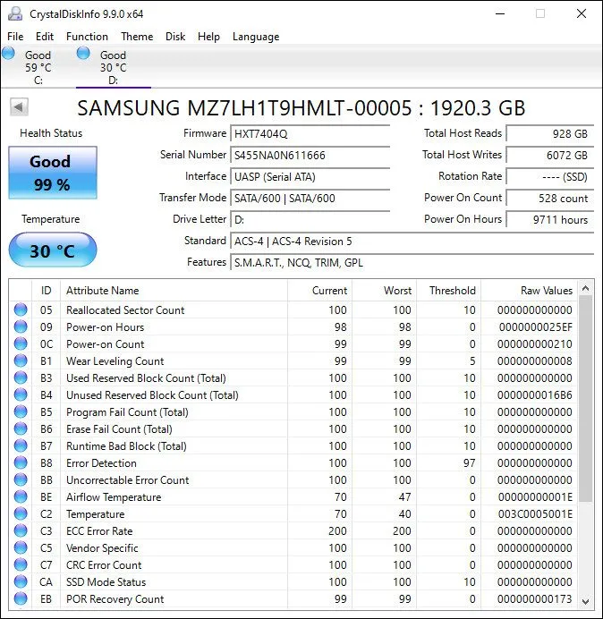Click status orb for ECC Error Rate
603x619 pixels.
pyautogui.click(x=21, y=530)
